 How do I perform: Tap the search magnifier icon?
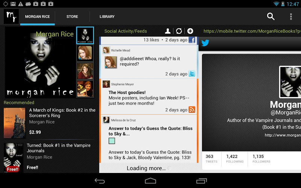tap(271, 17)
